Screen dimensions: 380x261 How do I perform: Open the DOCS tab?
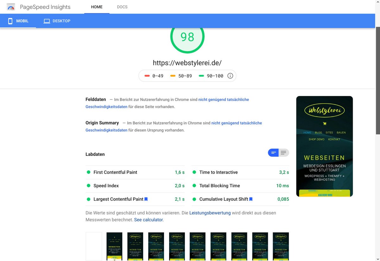coord(122,7)
